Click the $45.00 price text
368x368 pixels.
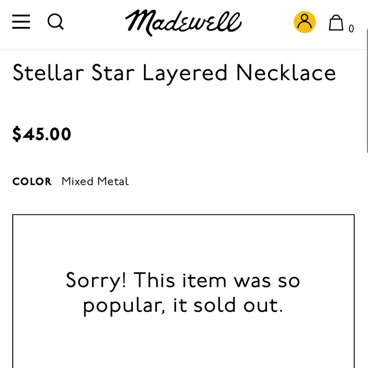point(42,134)
